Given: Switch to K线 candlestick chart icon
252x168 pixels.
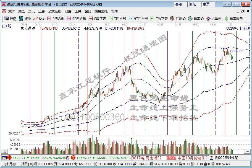Looking at the screenshot, I should pyautogui.click(x=36, y=19).
